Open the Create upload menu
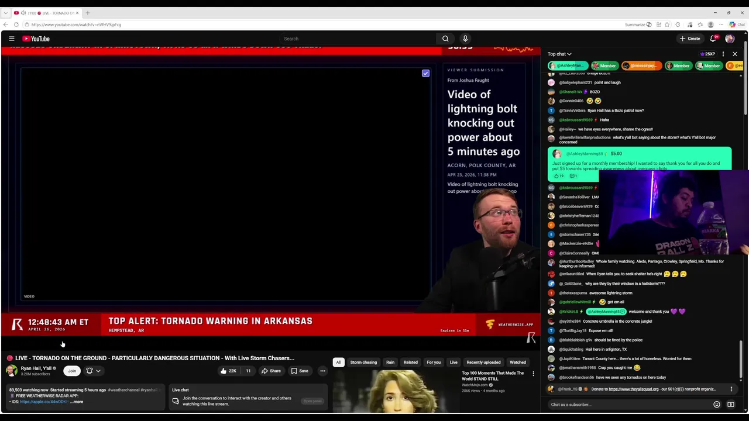This screenshot has height=421, width=749. point(690,39)
